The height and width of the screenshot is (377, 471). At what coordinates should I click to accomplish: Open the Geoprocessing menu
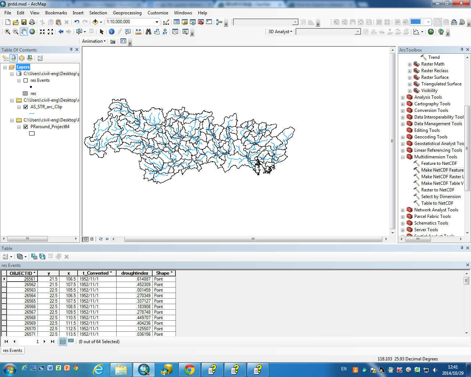tap(127, 13)
